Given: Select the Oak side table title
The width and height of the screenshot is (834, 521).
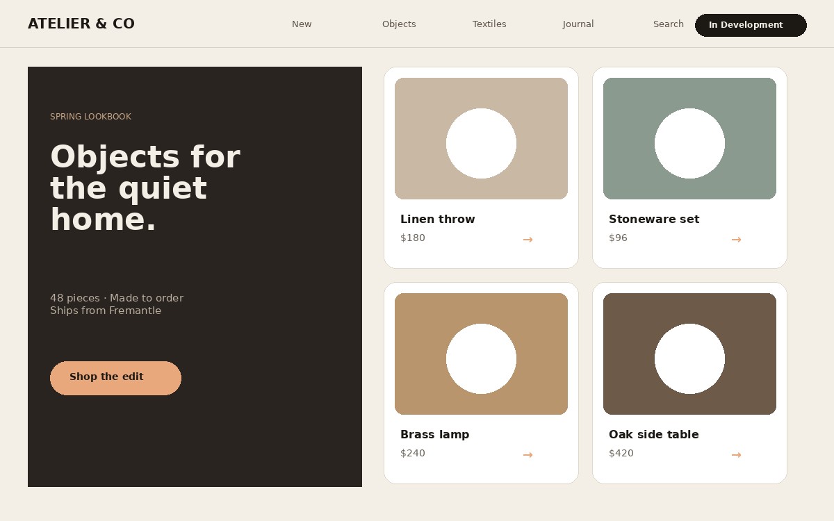Looking at the screenshot, I should click(654, 435).
